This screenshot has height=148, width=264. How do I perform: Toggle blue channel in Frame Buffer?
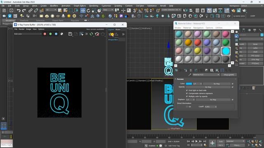click(56, 34)
